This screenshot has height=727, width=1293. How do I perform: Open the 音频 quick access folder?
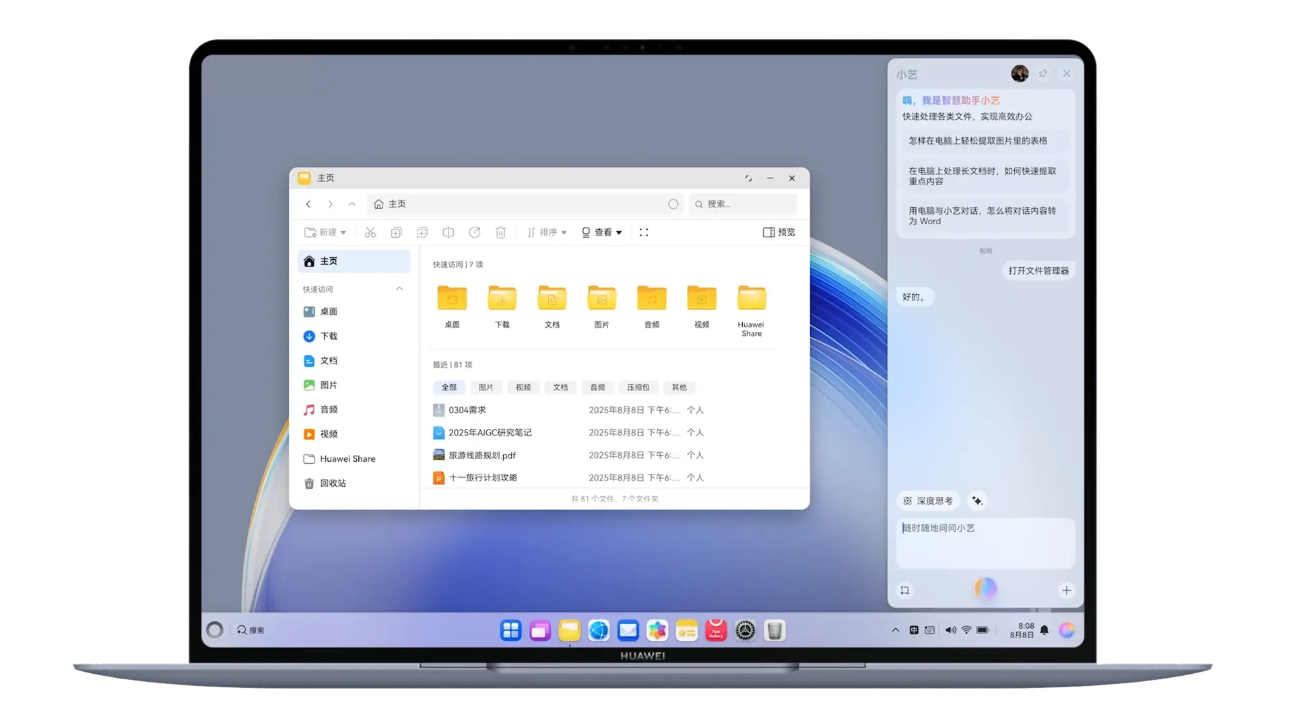click(x=652, y=306)
